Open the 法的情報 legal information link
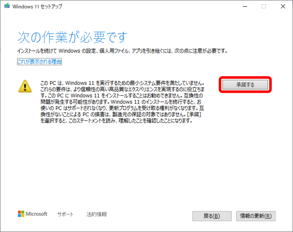This screenshot has width=293, height=232. point(97,214)
